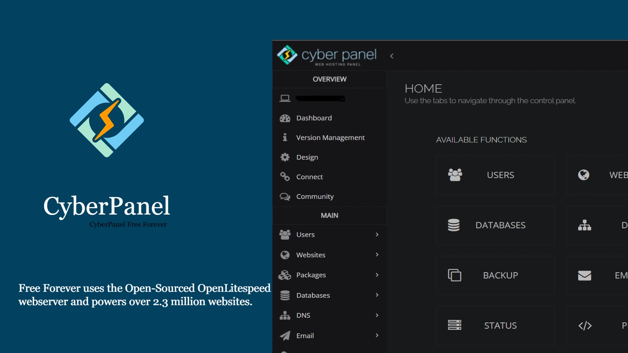This screenshot has height=353, width=628.
Task: Expand the Websites sidebar submenu
Action: click(x=377, y=255)
